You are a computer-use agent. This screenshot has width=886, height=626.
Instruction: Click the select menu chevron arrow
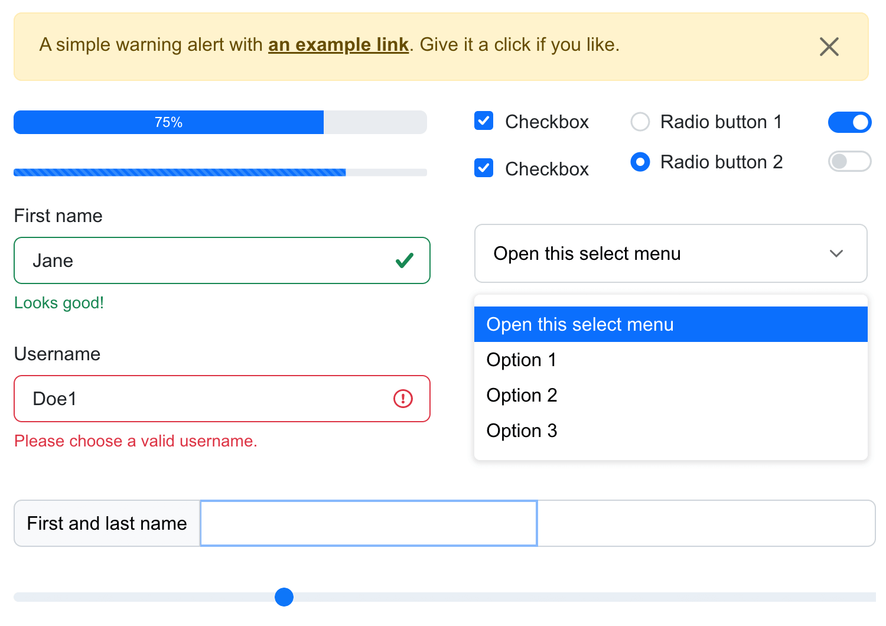click(836, 253)
